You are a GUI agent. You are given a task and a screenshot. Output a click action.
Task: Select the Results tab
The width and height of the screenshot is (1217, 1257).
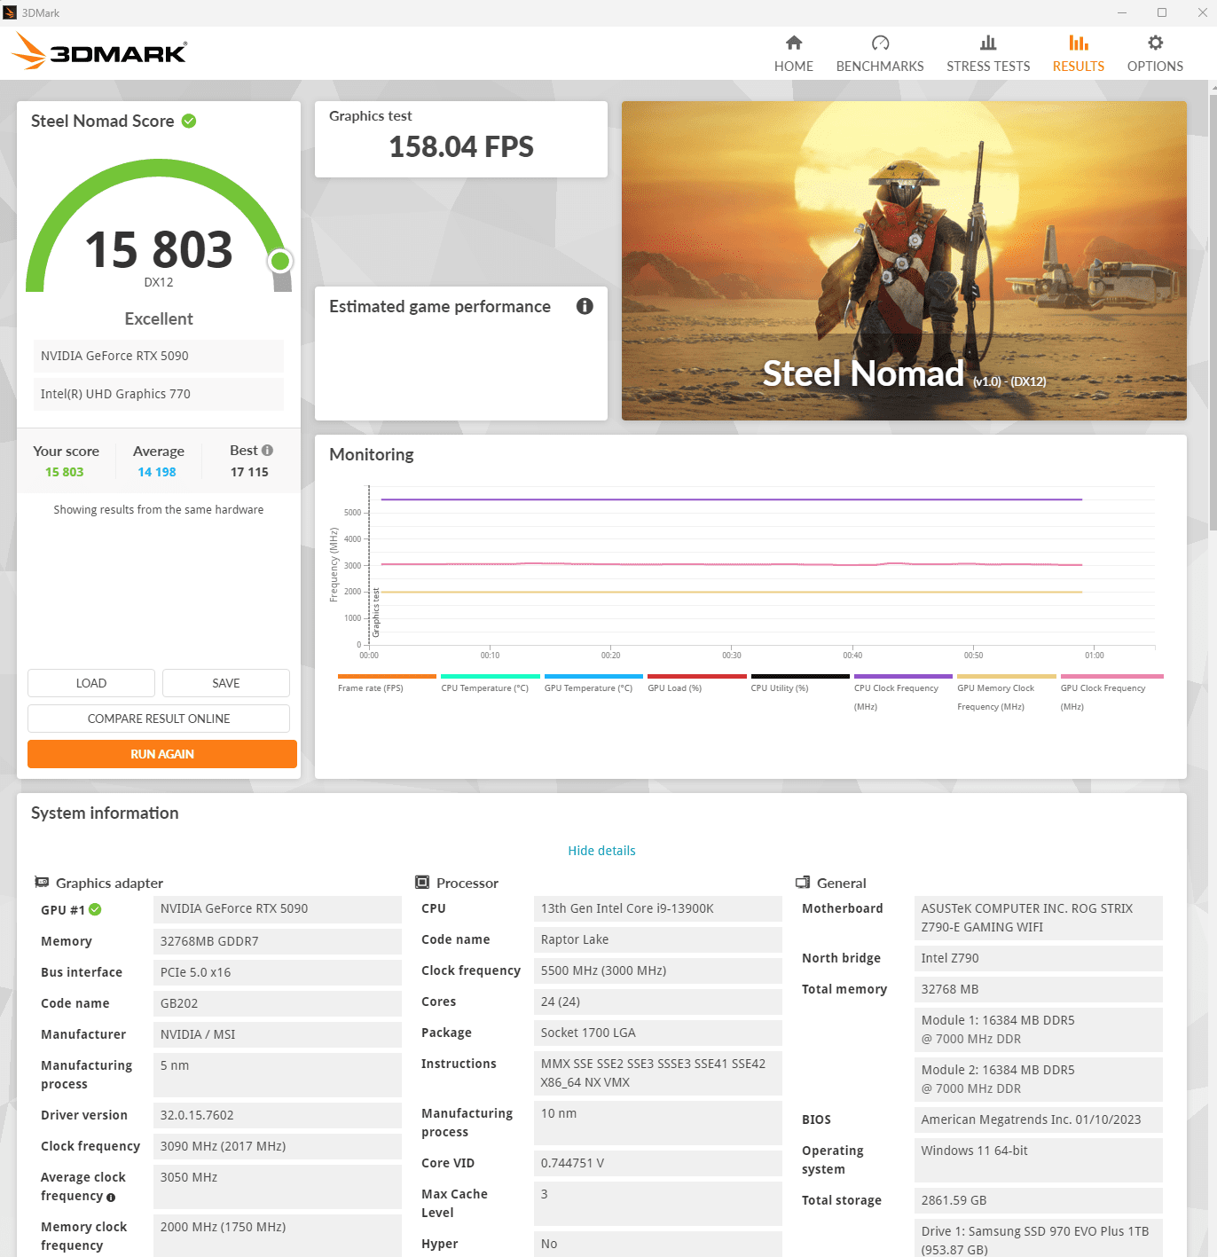pyautogui.click(x=1078, y=54)
